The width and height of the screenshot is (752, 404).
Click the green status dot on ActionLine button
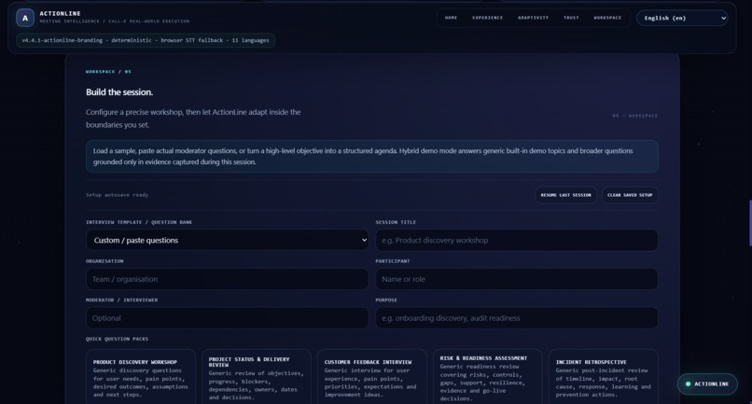click(688, 383)
